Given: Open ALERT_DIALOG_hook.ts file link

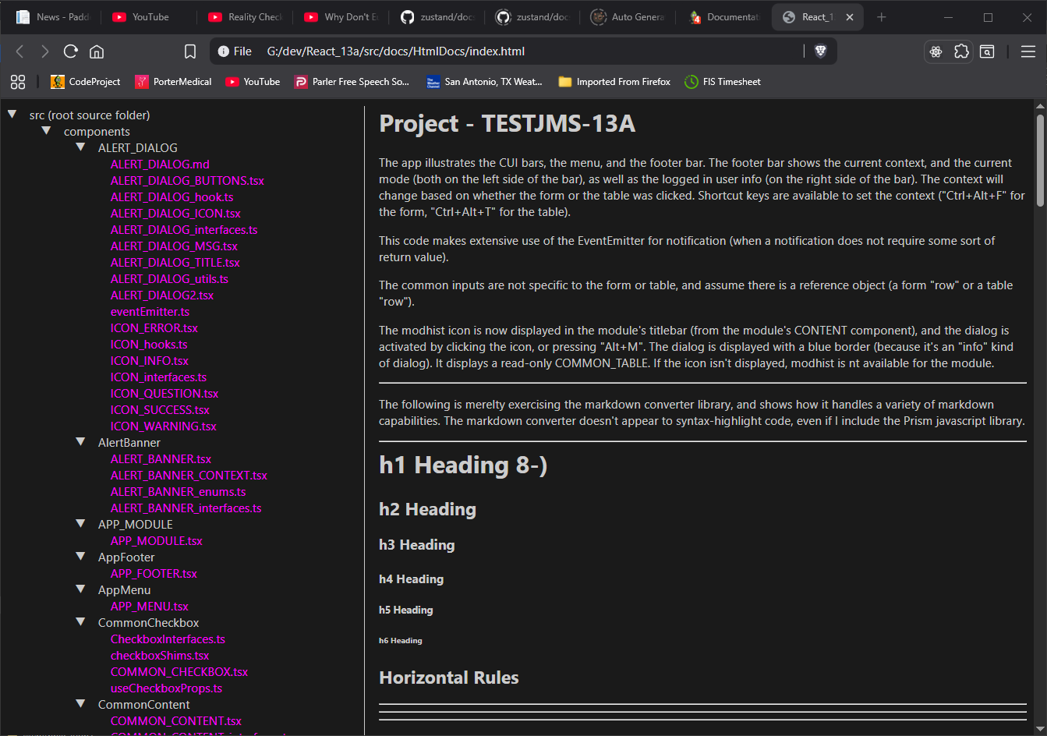Looking at the screenshot, I should [172, 197].
